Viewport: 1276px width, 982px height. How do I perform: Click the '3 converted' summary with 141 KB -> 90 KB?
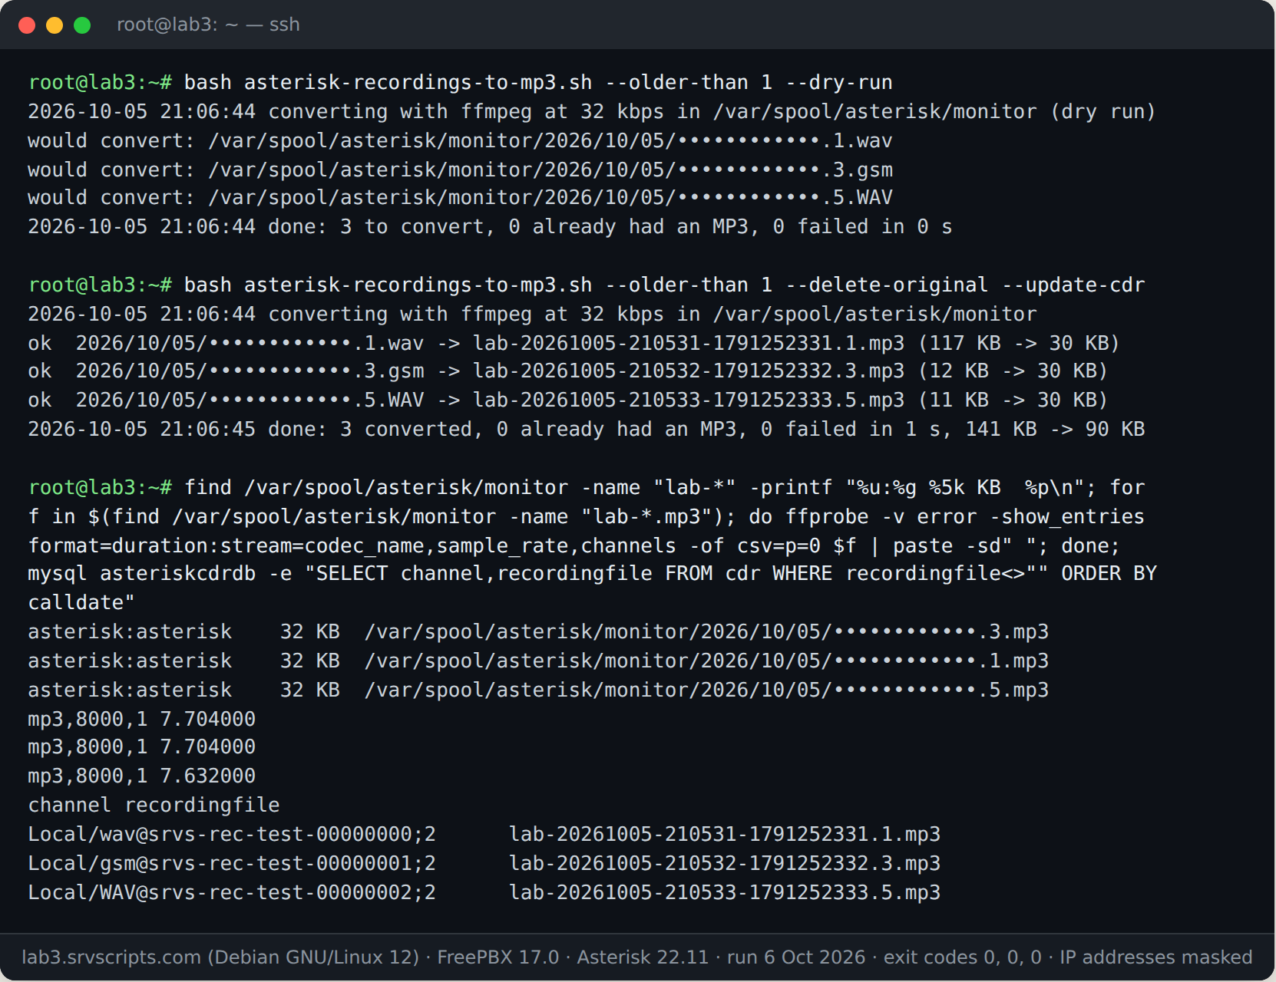pyautogui.click(x=587, y=429)
